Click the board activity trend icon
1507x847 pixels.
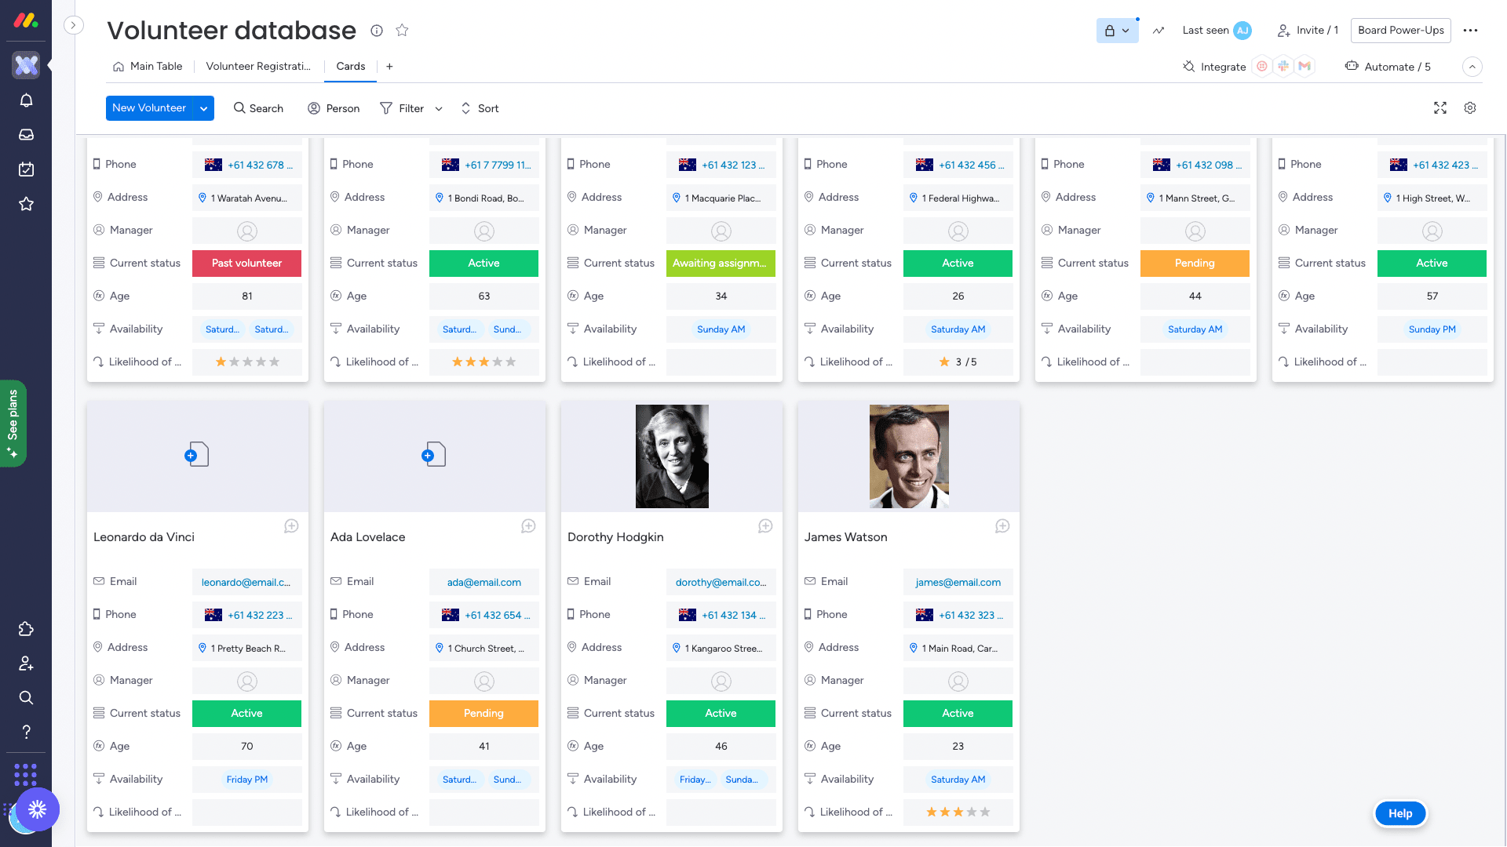[1159, 31]
